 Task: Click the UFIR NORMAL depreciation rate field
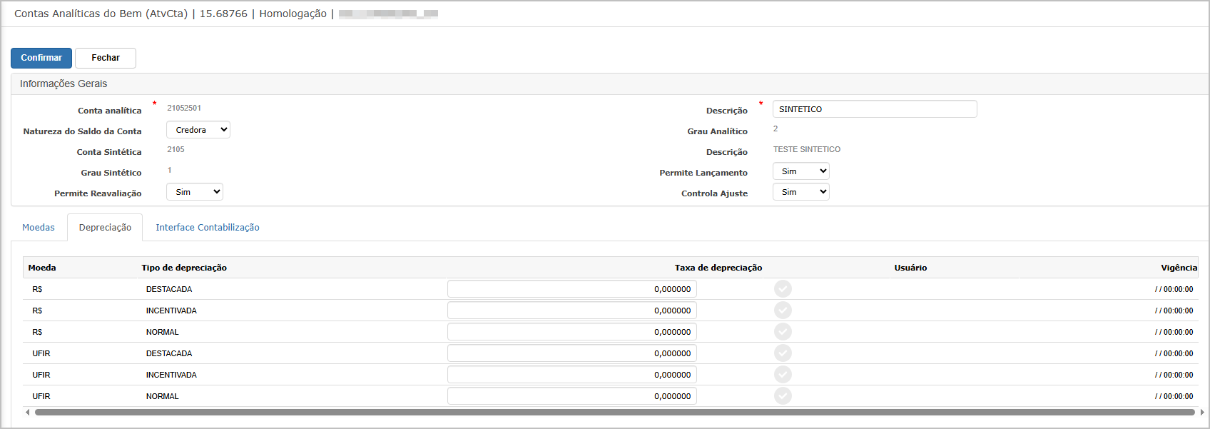572,396
